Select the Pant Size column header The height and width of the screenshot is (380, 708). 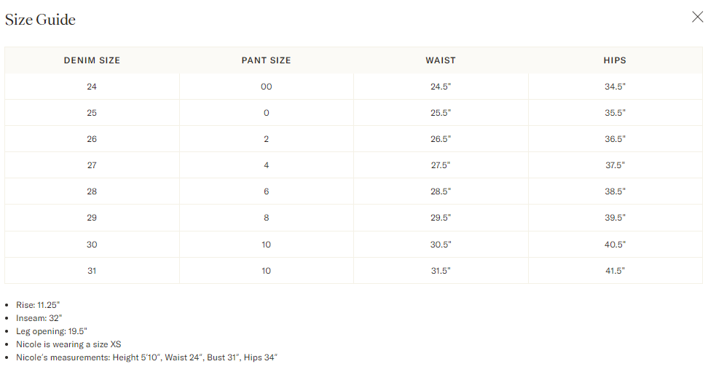click(266, 60)
